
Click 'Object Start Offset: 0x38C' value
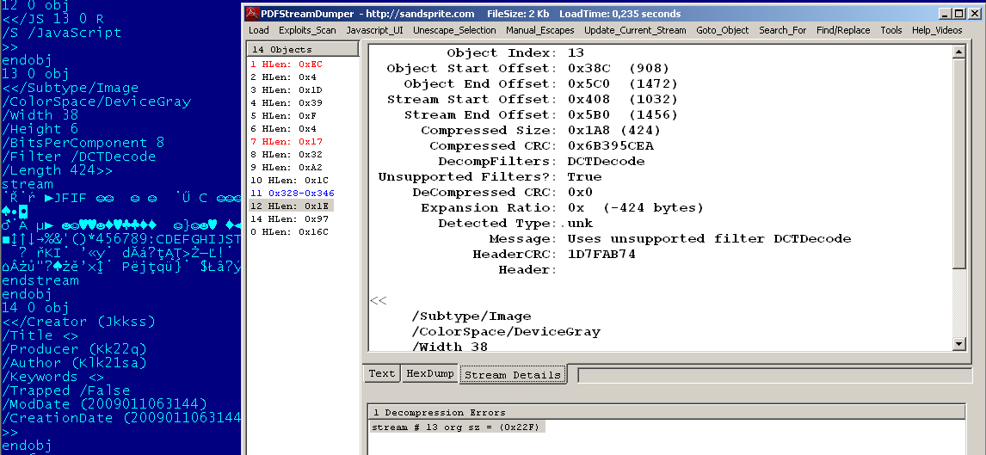618,69
